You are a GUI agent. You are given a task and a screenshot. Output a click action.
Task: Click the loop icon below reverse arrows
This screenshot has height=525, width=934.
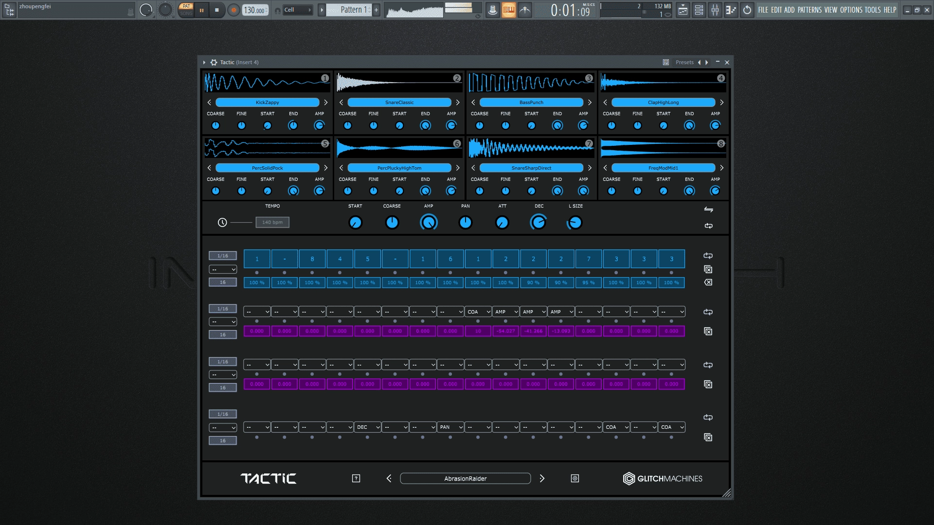(x=709, y=226)
